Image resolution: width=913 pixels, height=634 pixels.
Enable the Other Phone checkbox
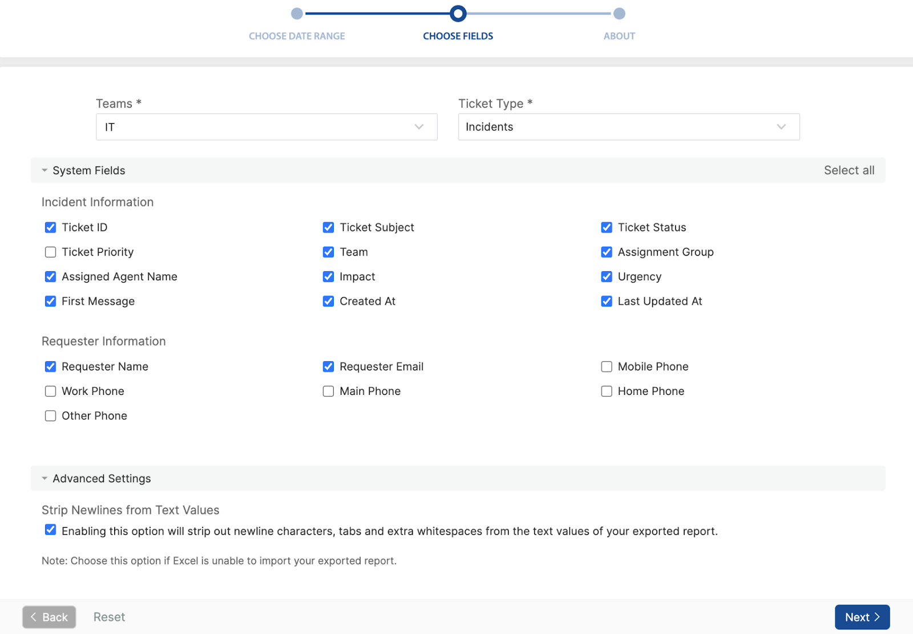click(x=50, y=415)
